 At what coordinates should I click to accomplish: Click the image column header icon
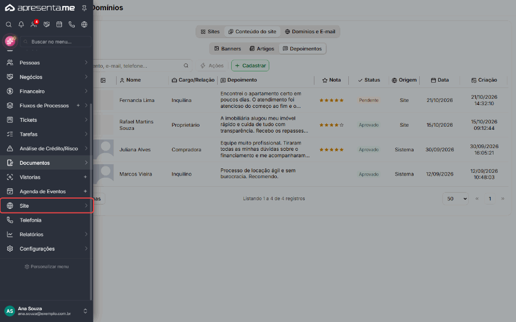pyautogui.click(x=103, y=80)
